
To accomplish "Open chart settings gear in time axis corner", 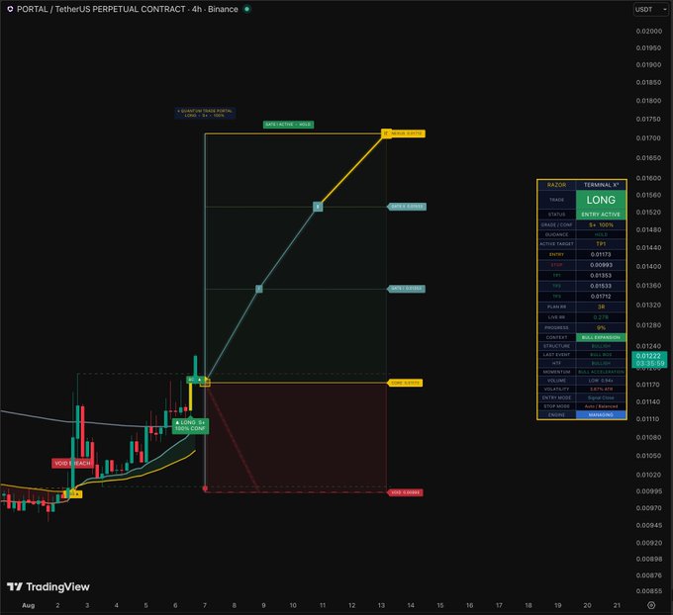I will 651,605.
